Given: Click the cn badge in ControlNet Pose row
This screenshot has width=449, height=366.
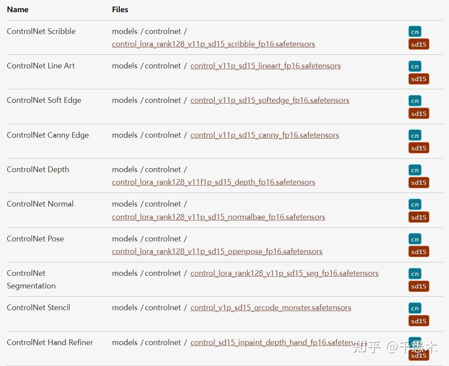Looking at the screenshot, I should coord(415,239).
